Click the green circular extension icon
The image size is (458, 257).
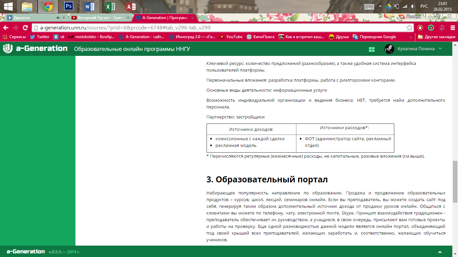coord(431,28)
